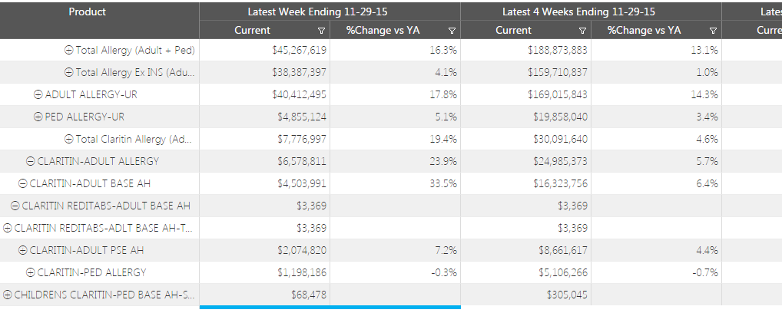Viewport: 782px width, 313px height.
Task: Click the collapse icon beside PED ALLERGY-UR
Action: 38,117
